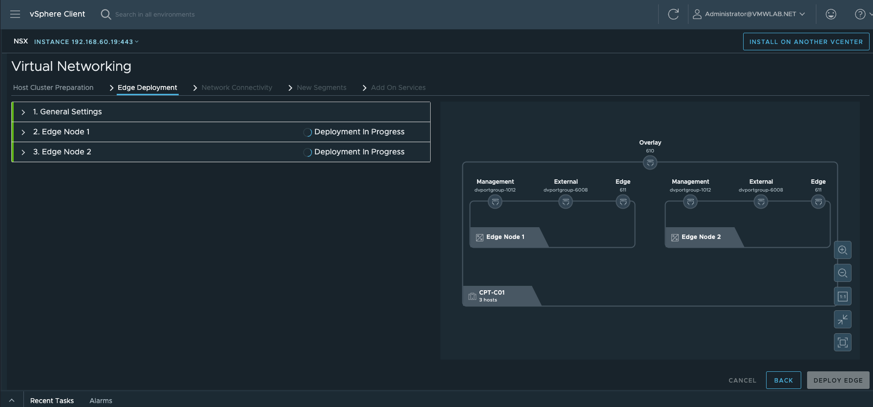Expand the General Settings section
Viewport: 873px width, 407px height.
[x=23, y=112]
